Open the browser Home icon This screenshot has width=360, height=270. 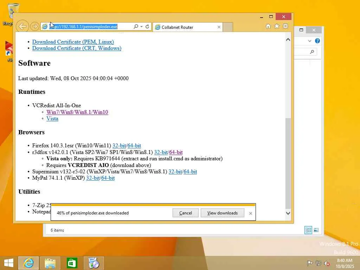(268, 26)
